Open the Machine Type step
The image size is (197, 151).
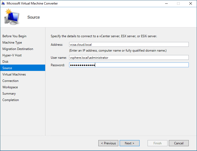[12, 43]
